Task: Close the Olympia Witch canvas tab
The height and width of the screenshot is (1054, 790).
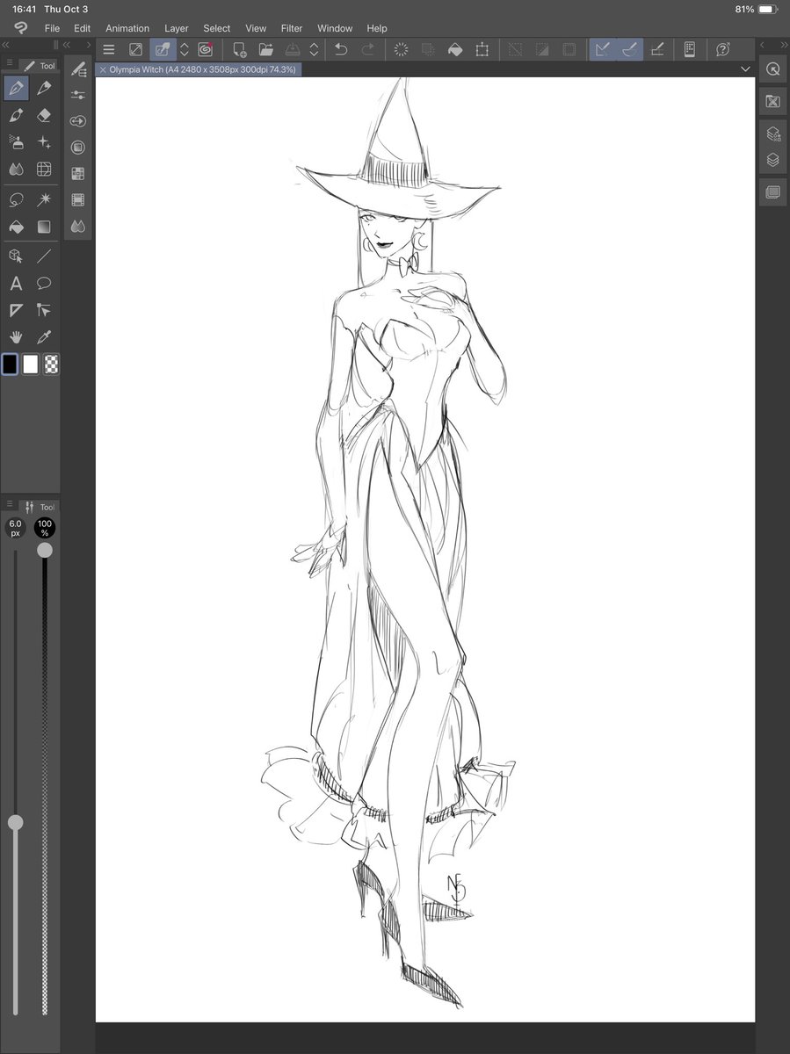Action: 103,69
